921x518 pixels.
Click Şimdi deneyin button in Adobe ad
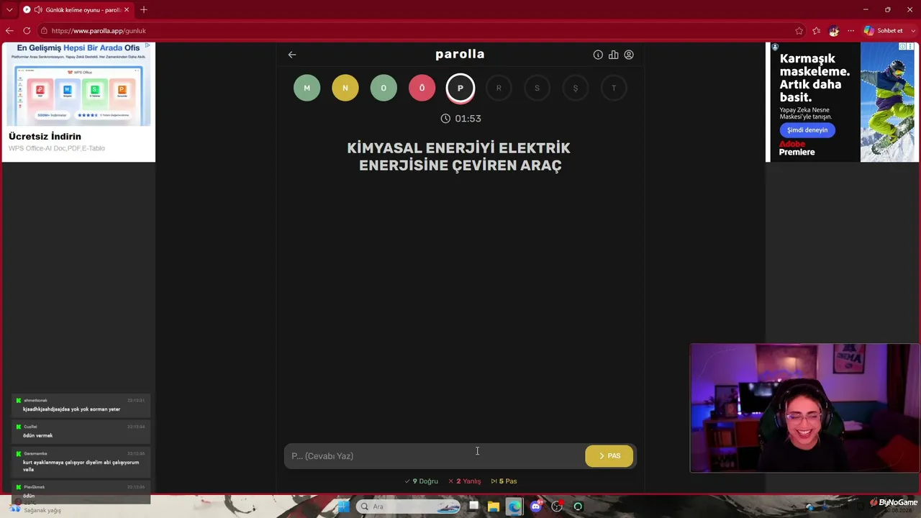point(807,130)
